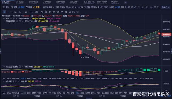Click the brush draw tool icon
Image resolution: width=172 pixels, height=99 pixels.
(x=58, y=12)
